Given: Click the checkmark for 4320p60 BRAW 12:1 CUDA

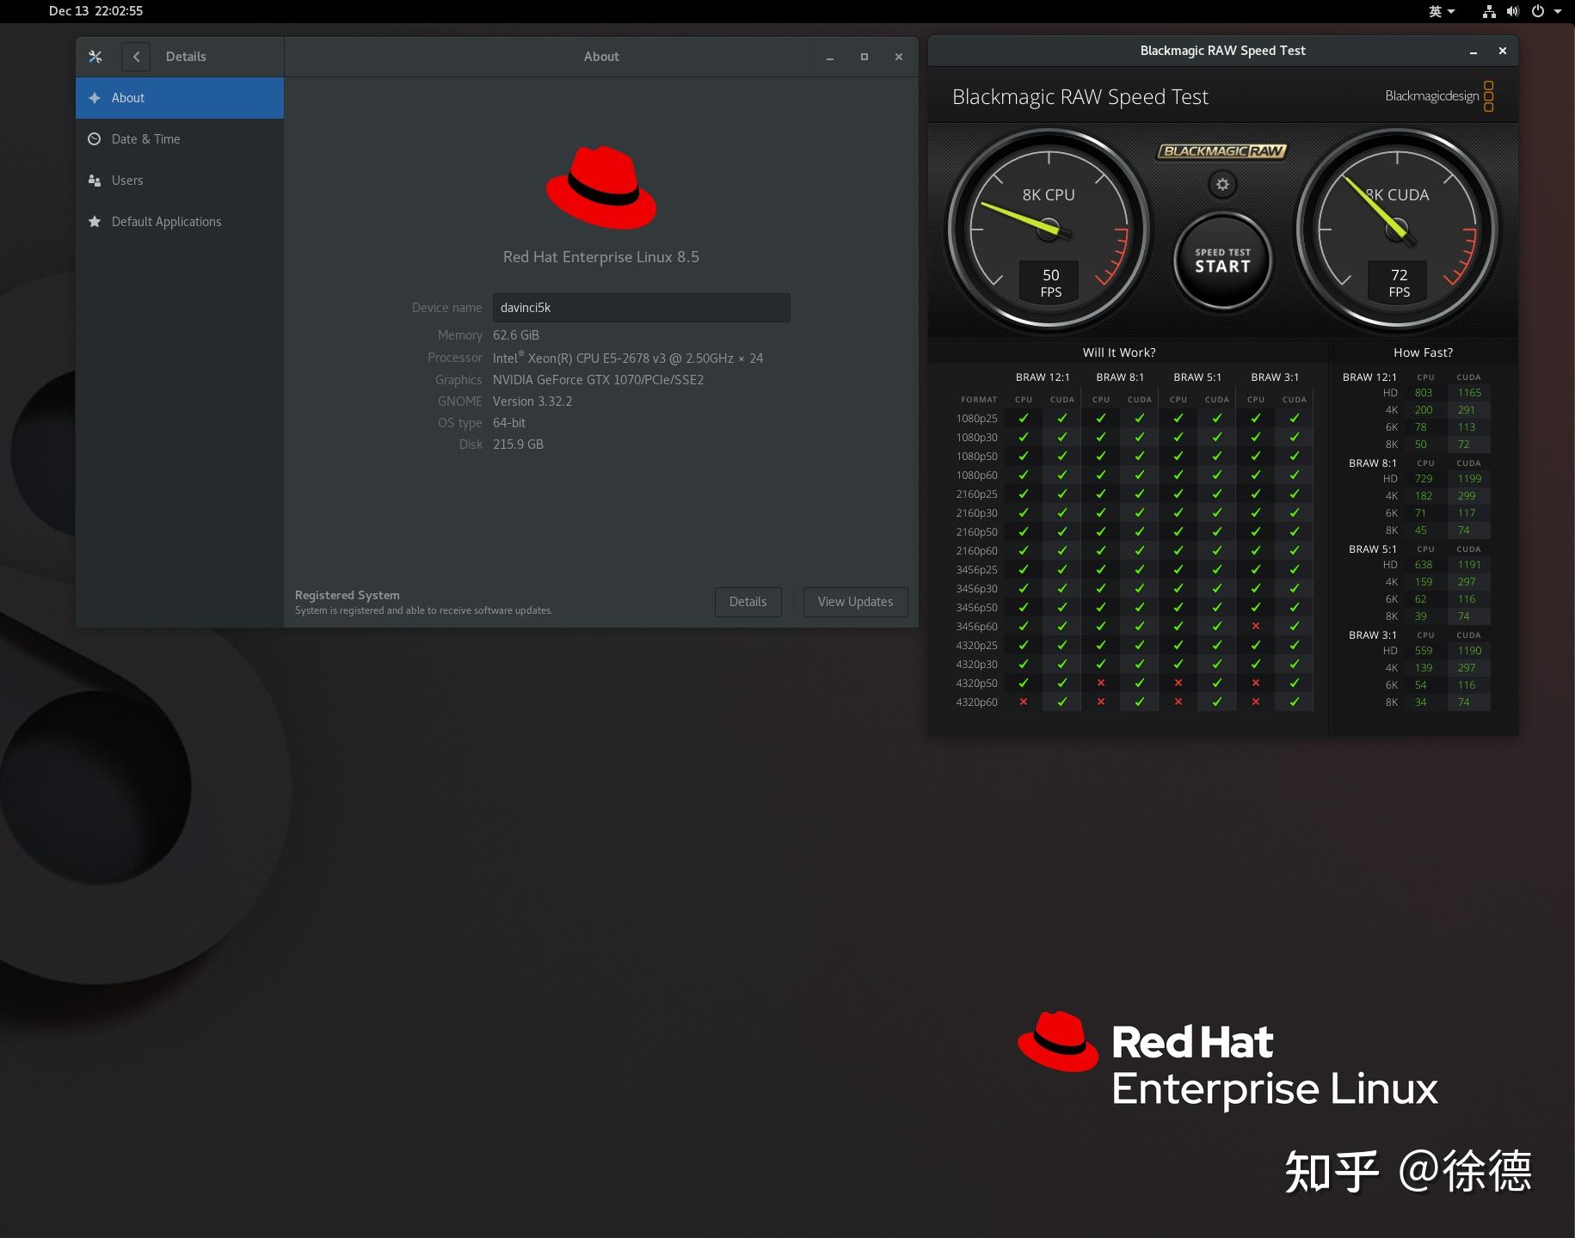Looking at the screenshot, I should pyautogui.click(x=1062, y=702).
